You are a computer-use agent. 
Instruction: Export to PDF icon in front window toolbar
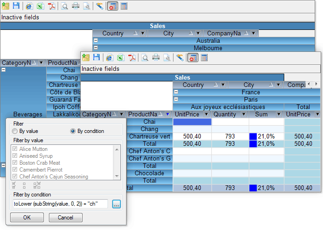[x=132, y=57]
